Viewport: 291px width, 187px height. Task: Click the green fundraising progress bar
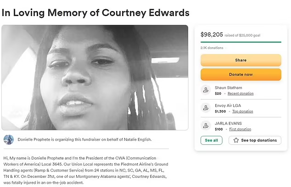click(x=241, y=42)
